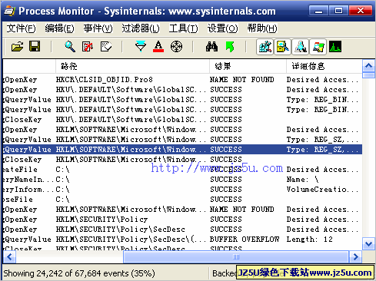Image resolution: width=376 pixels, height=281 pixels.
Task: Minimize the Process Monitor window
Action: tap(318, 11)
